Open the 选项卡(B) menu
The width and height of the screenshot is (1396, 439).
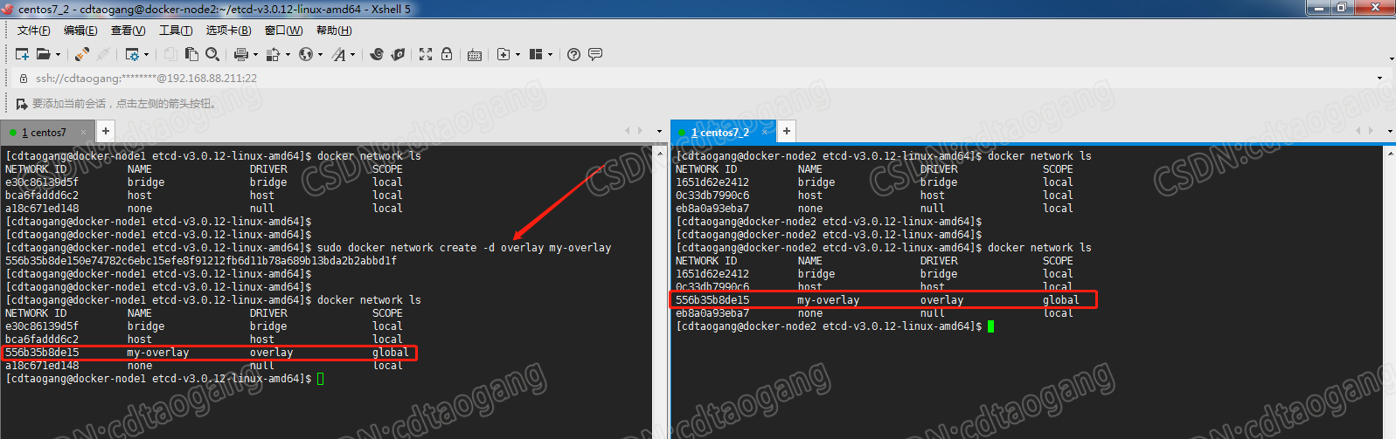tap(228, 31)
